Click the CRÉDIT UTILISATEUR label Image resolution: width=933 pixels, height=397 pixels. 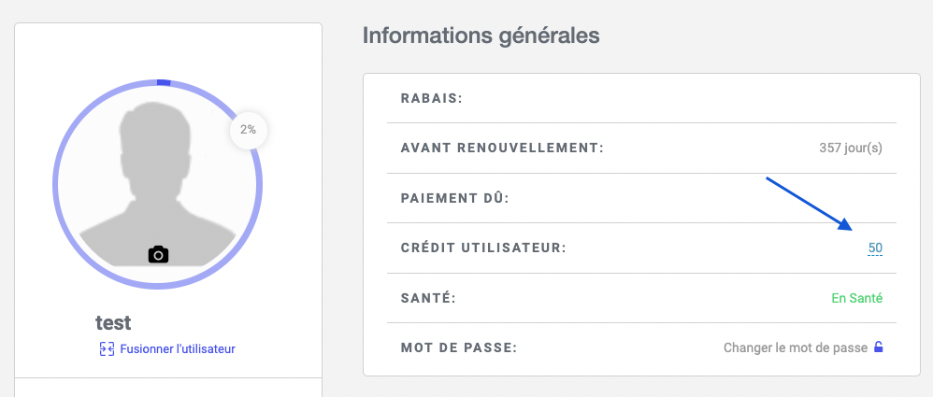tap(483, 248)
